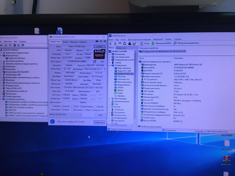Select Vulkan in the AIDA64 tree

[x=121, y=93]
